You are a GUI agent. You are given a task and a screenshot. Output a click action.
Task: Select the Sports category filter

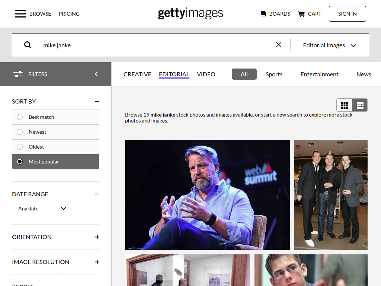(x=274, y=74)
